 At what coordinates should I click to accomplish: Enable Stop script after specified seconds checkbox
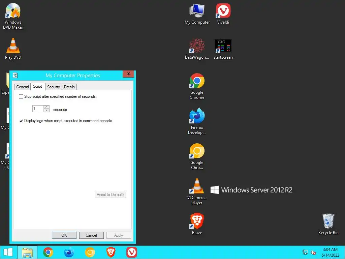pos(21,97)
